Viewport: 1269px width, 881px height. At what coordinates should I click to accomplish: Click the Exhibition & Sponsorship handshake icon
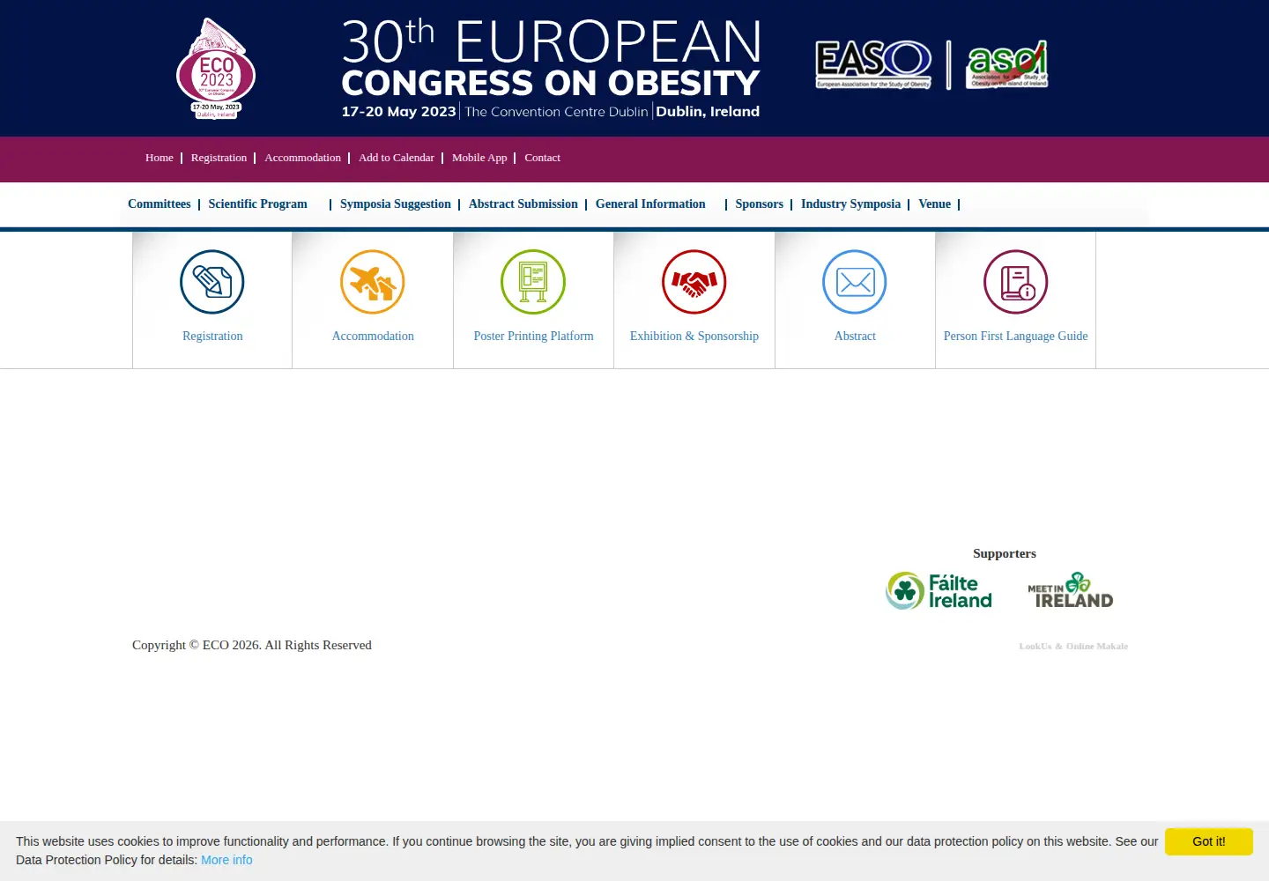[694, 282]
